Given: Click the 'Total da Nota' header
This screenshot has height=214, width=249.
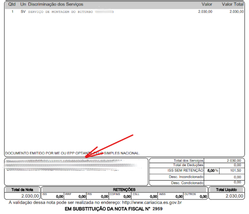Looking at the screenshot, I should [x=22, y=190].
